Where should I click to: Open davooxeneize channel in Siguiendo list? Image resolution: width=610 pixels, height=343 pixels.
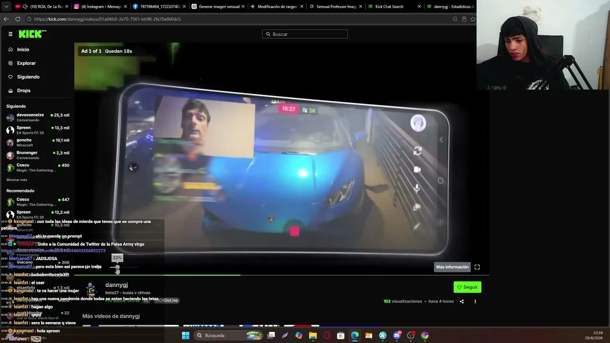pos(38,117)
